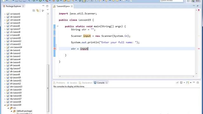The height and width of the screenshot is (114, 203).
Task: Click highlighted input in Scanner declaration
Action: (x=87, y=36)
